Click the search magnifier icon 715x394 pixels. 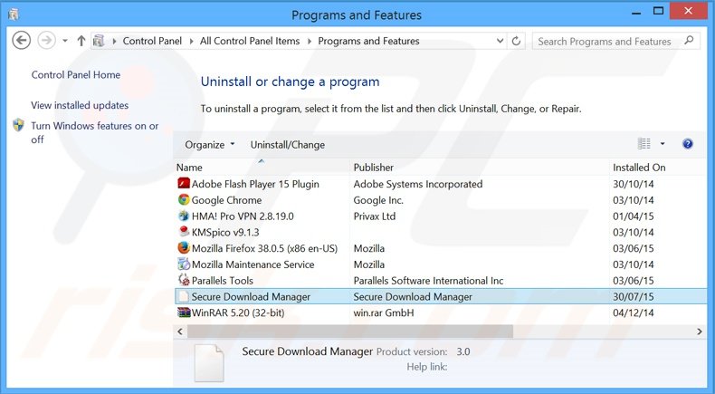(689, 41)
